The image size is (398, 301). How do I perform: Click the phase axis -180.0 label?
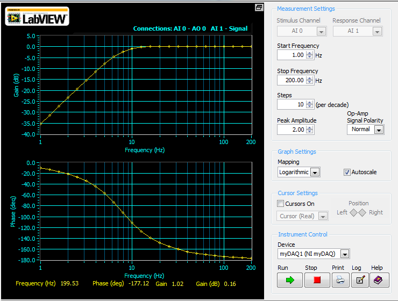pos(27,260)
